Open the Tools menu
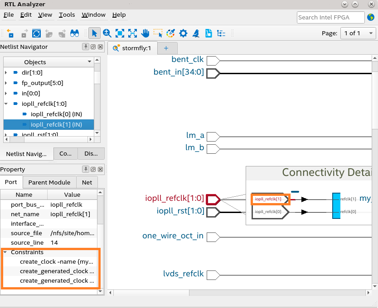The image size is (378, 308). click(x=67, y=15)
